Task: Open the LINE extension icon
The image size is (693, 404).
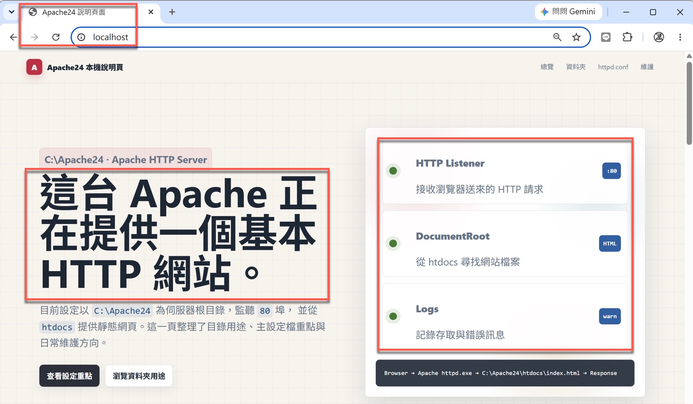Action: pyautogui.click(x=606, y=37)
